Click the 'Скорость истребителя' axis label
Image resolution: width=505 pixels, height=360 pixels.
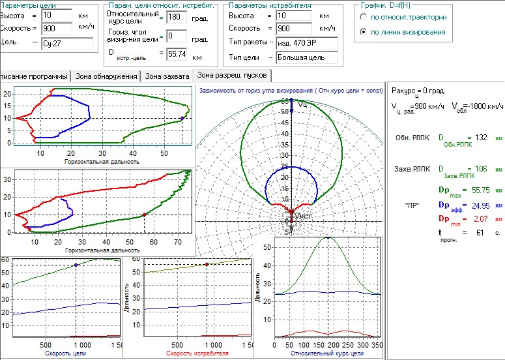click(197, 353)
